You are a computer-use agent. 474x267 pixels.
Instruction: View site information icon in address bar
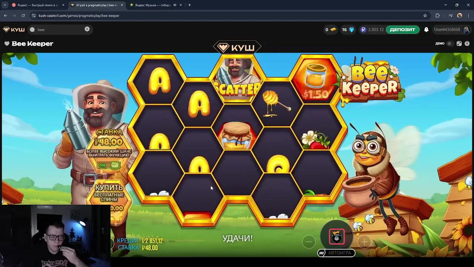tap(34, 16)
